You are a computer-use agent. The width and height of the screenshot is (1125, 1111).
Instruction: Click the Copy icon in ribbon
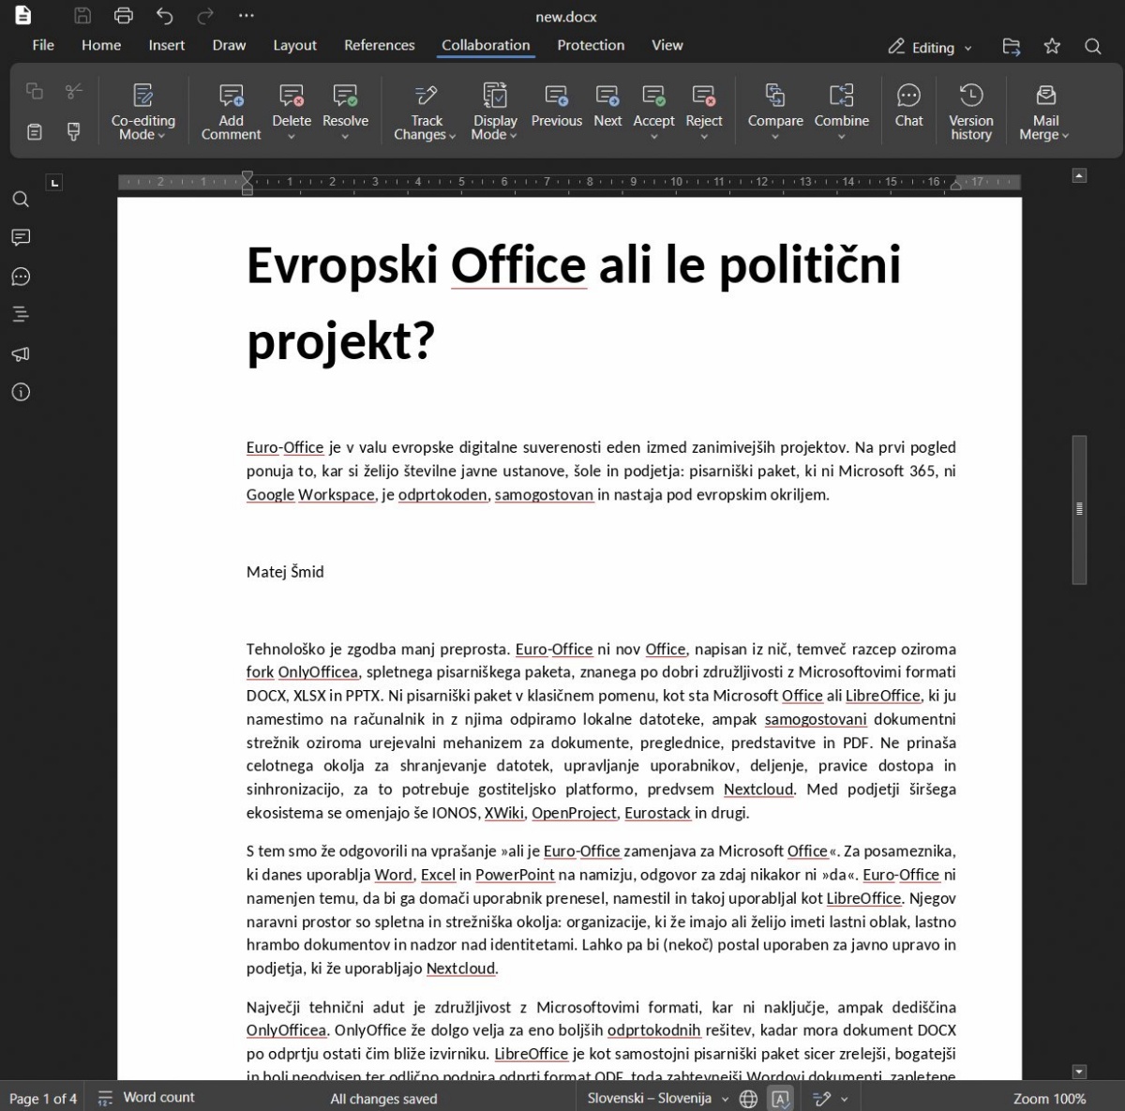[35, 91]
